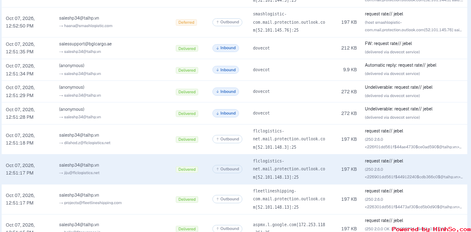Click the timestamp Oct 07, 2026, 12:52:50 PM
Viewport: 471px width, 232px height.
pos(20,22)
